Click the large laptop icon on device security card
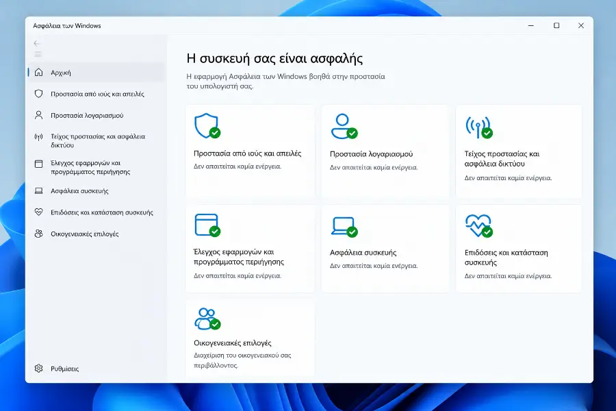The height and width of the screenshot is (411, 616). [x=344, y=227]
